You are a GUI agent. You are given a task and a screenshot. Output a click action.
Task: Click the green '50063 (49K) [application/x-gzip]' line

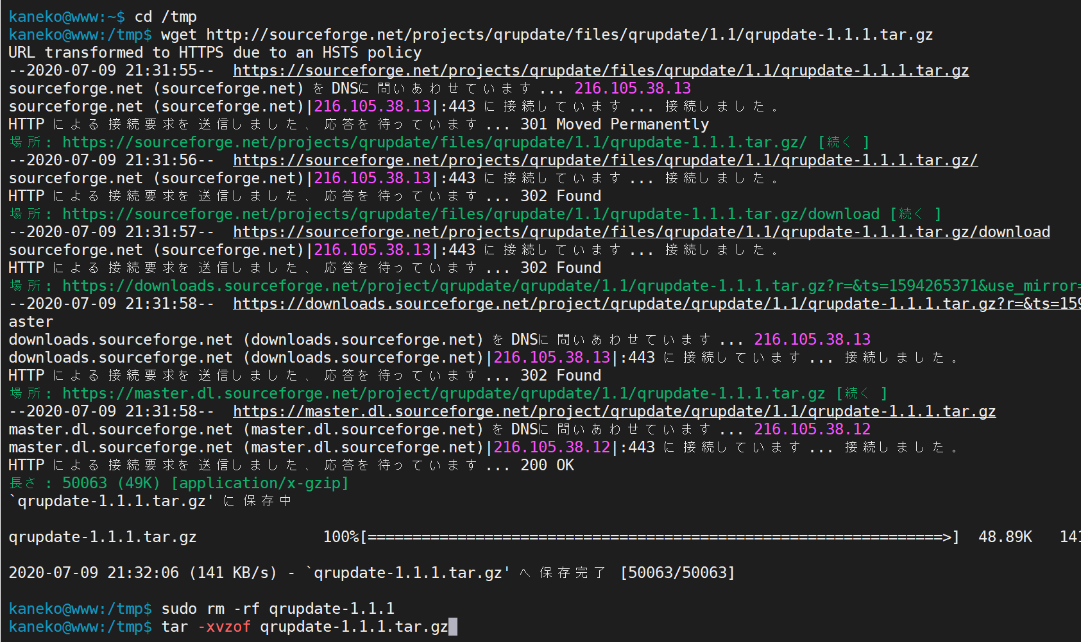[205, 483]
